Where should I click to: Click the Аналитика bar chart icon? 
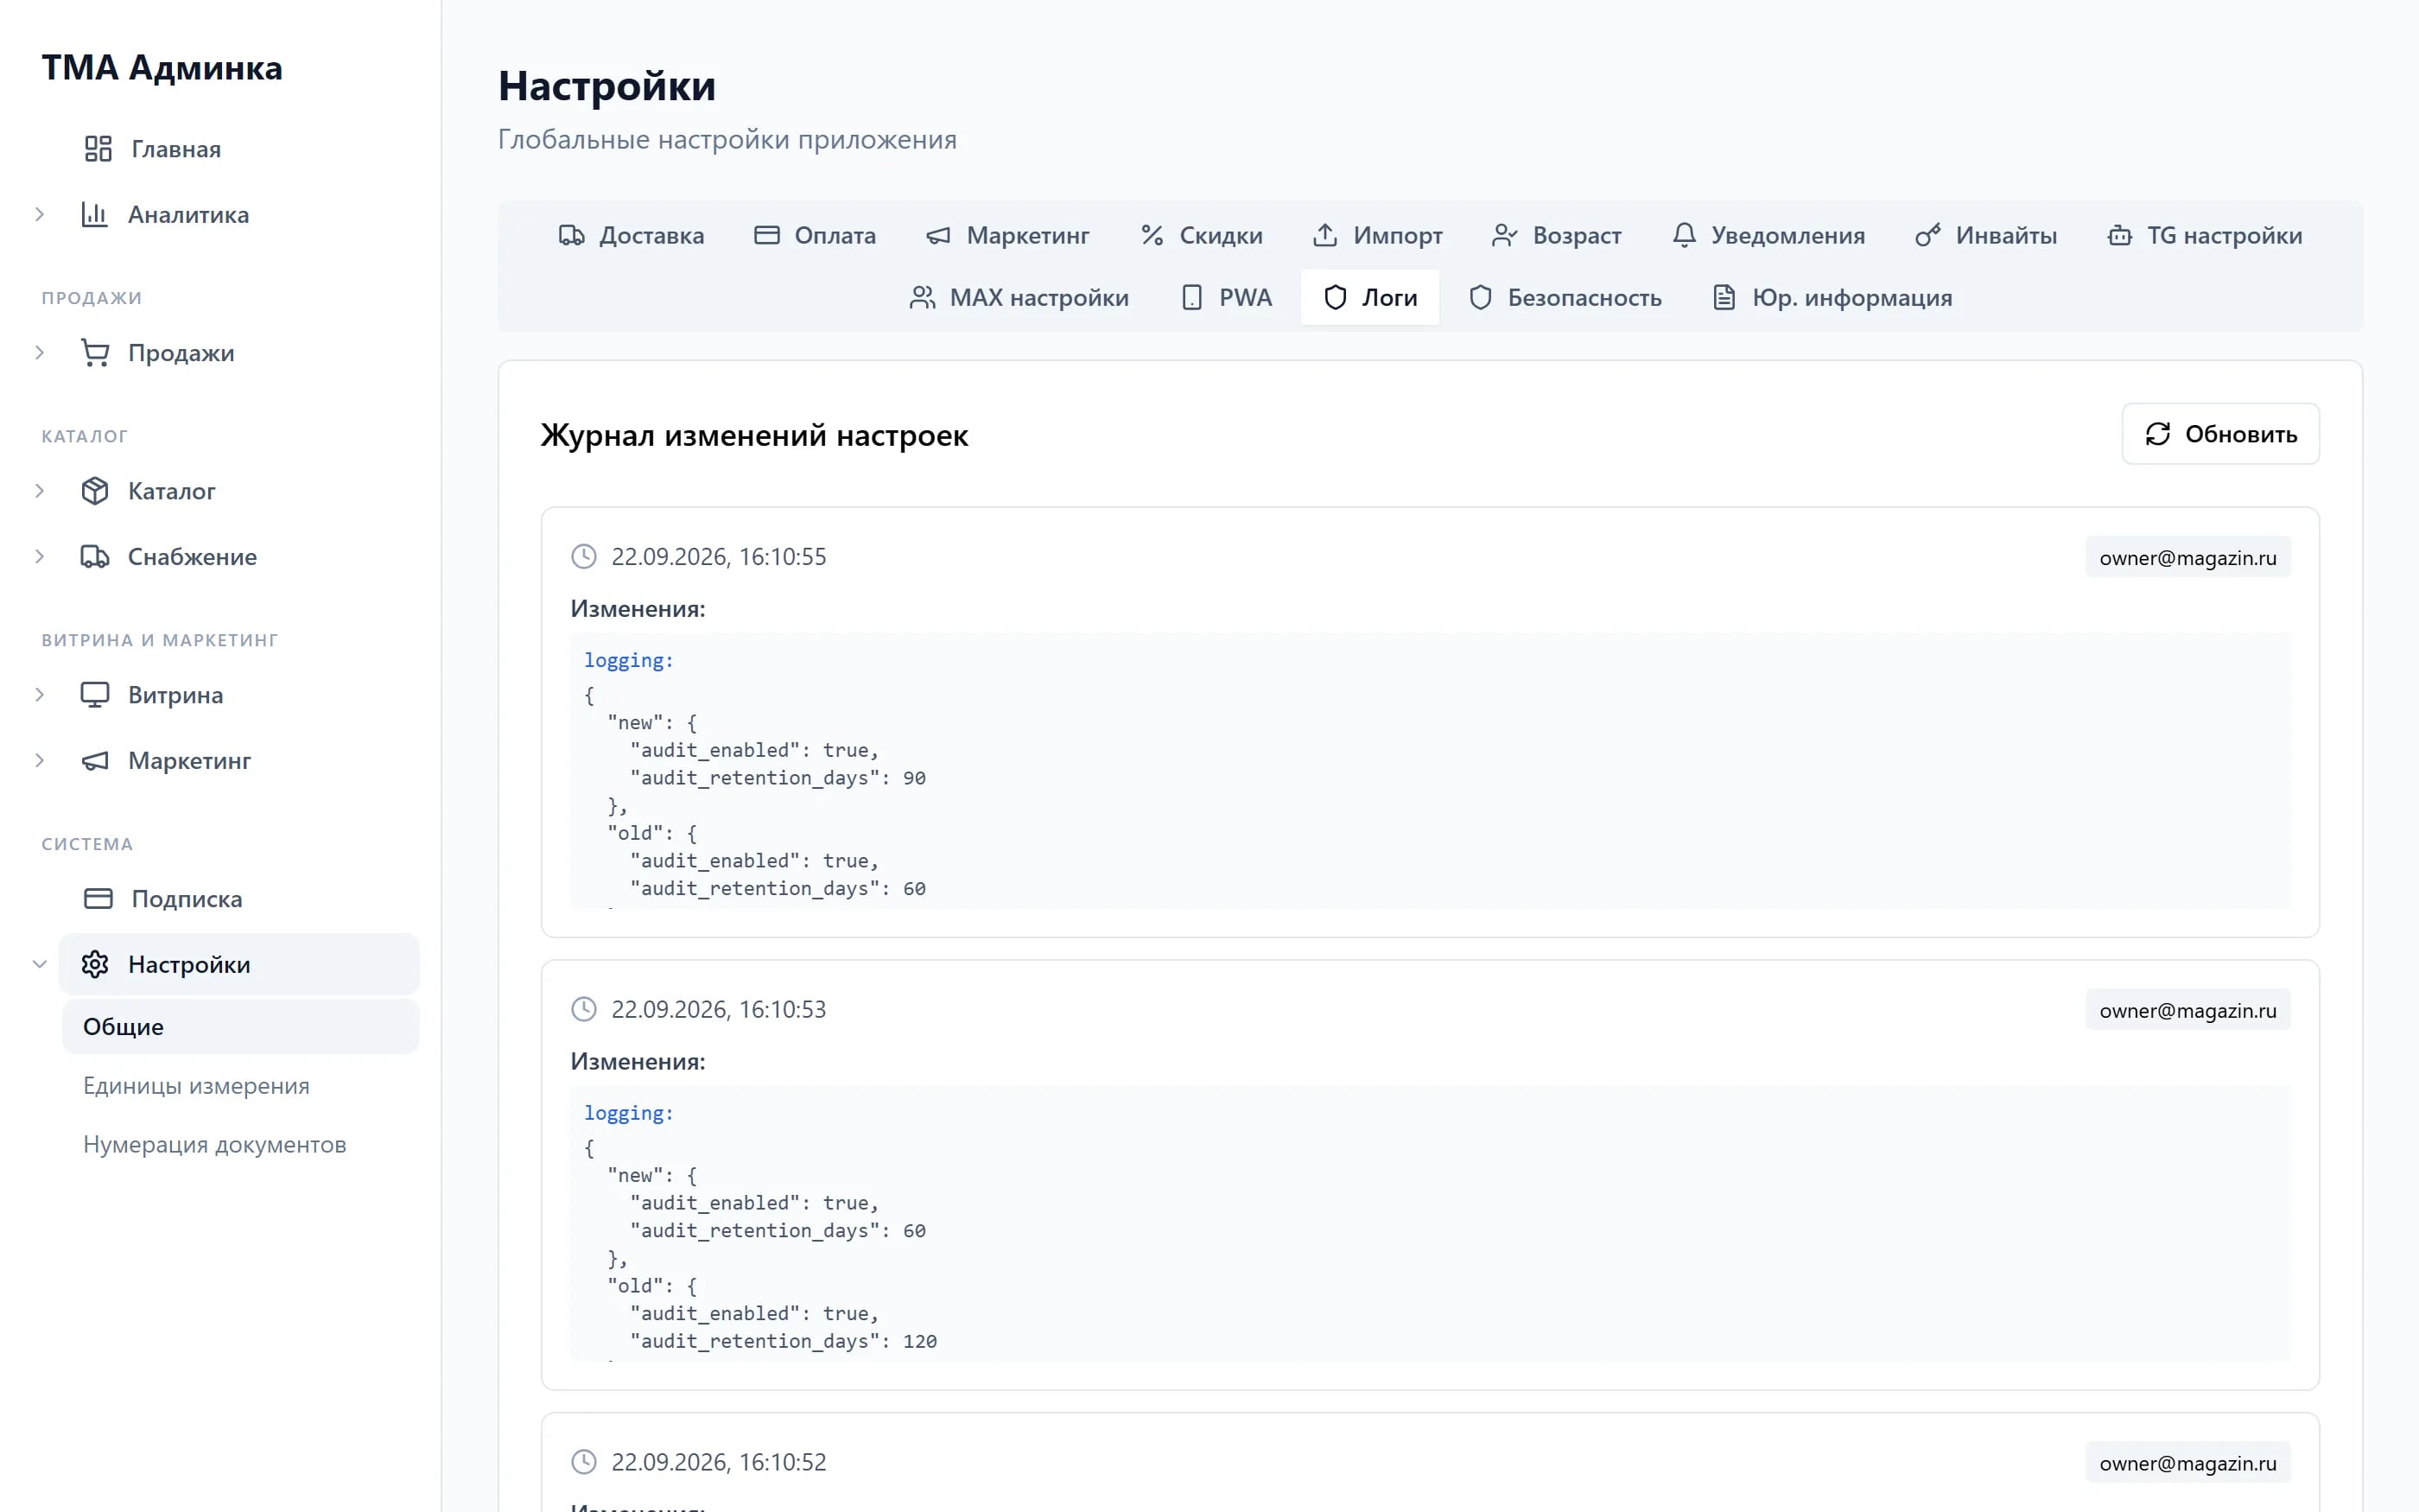coord(94,214)
